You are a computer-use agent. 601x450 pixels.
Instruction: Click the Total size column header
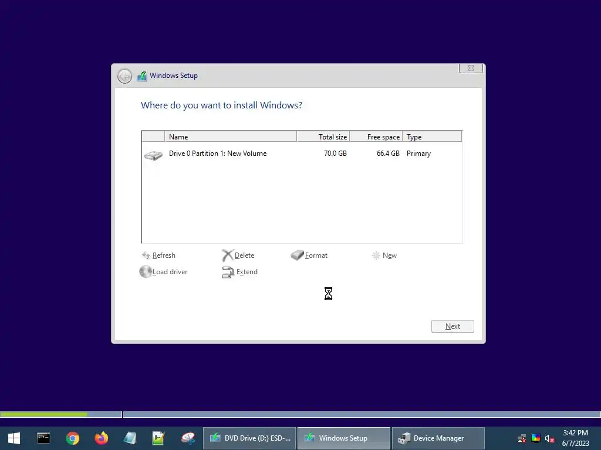tap(323, 137)
